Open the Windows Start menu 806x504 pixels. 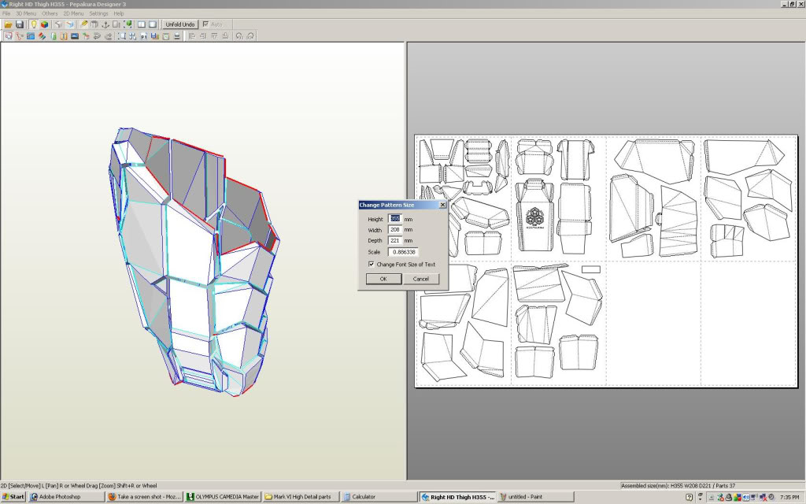[13, 497]
